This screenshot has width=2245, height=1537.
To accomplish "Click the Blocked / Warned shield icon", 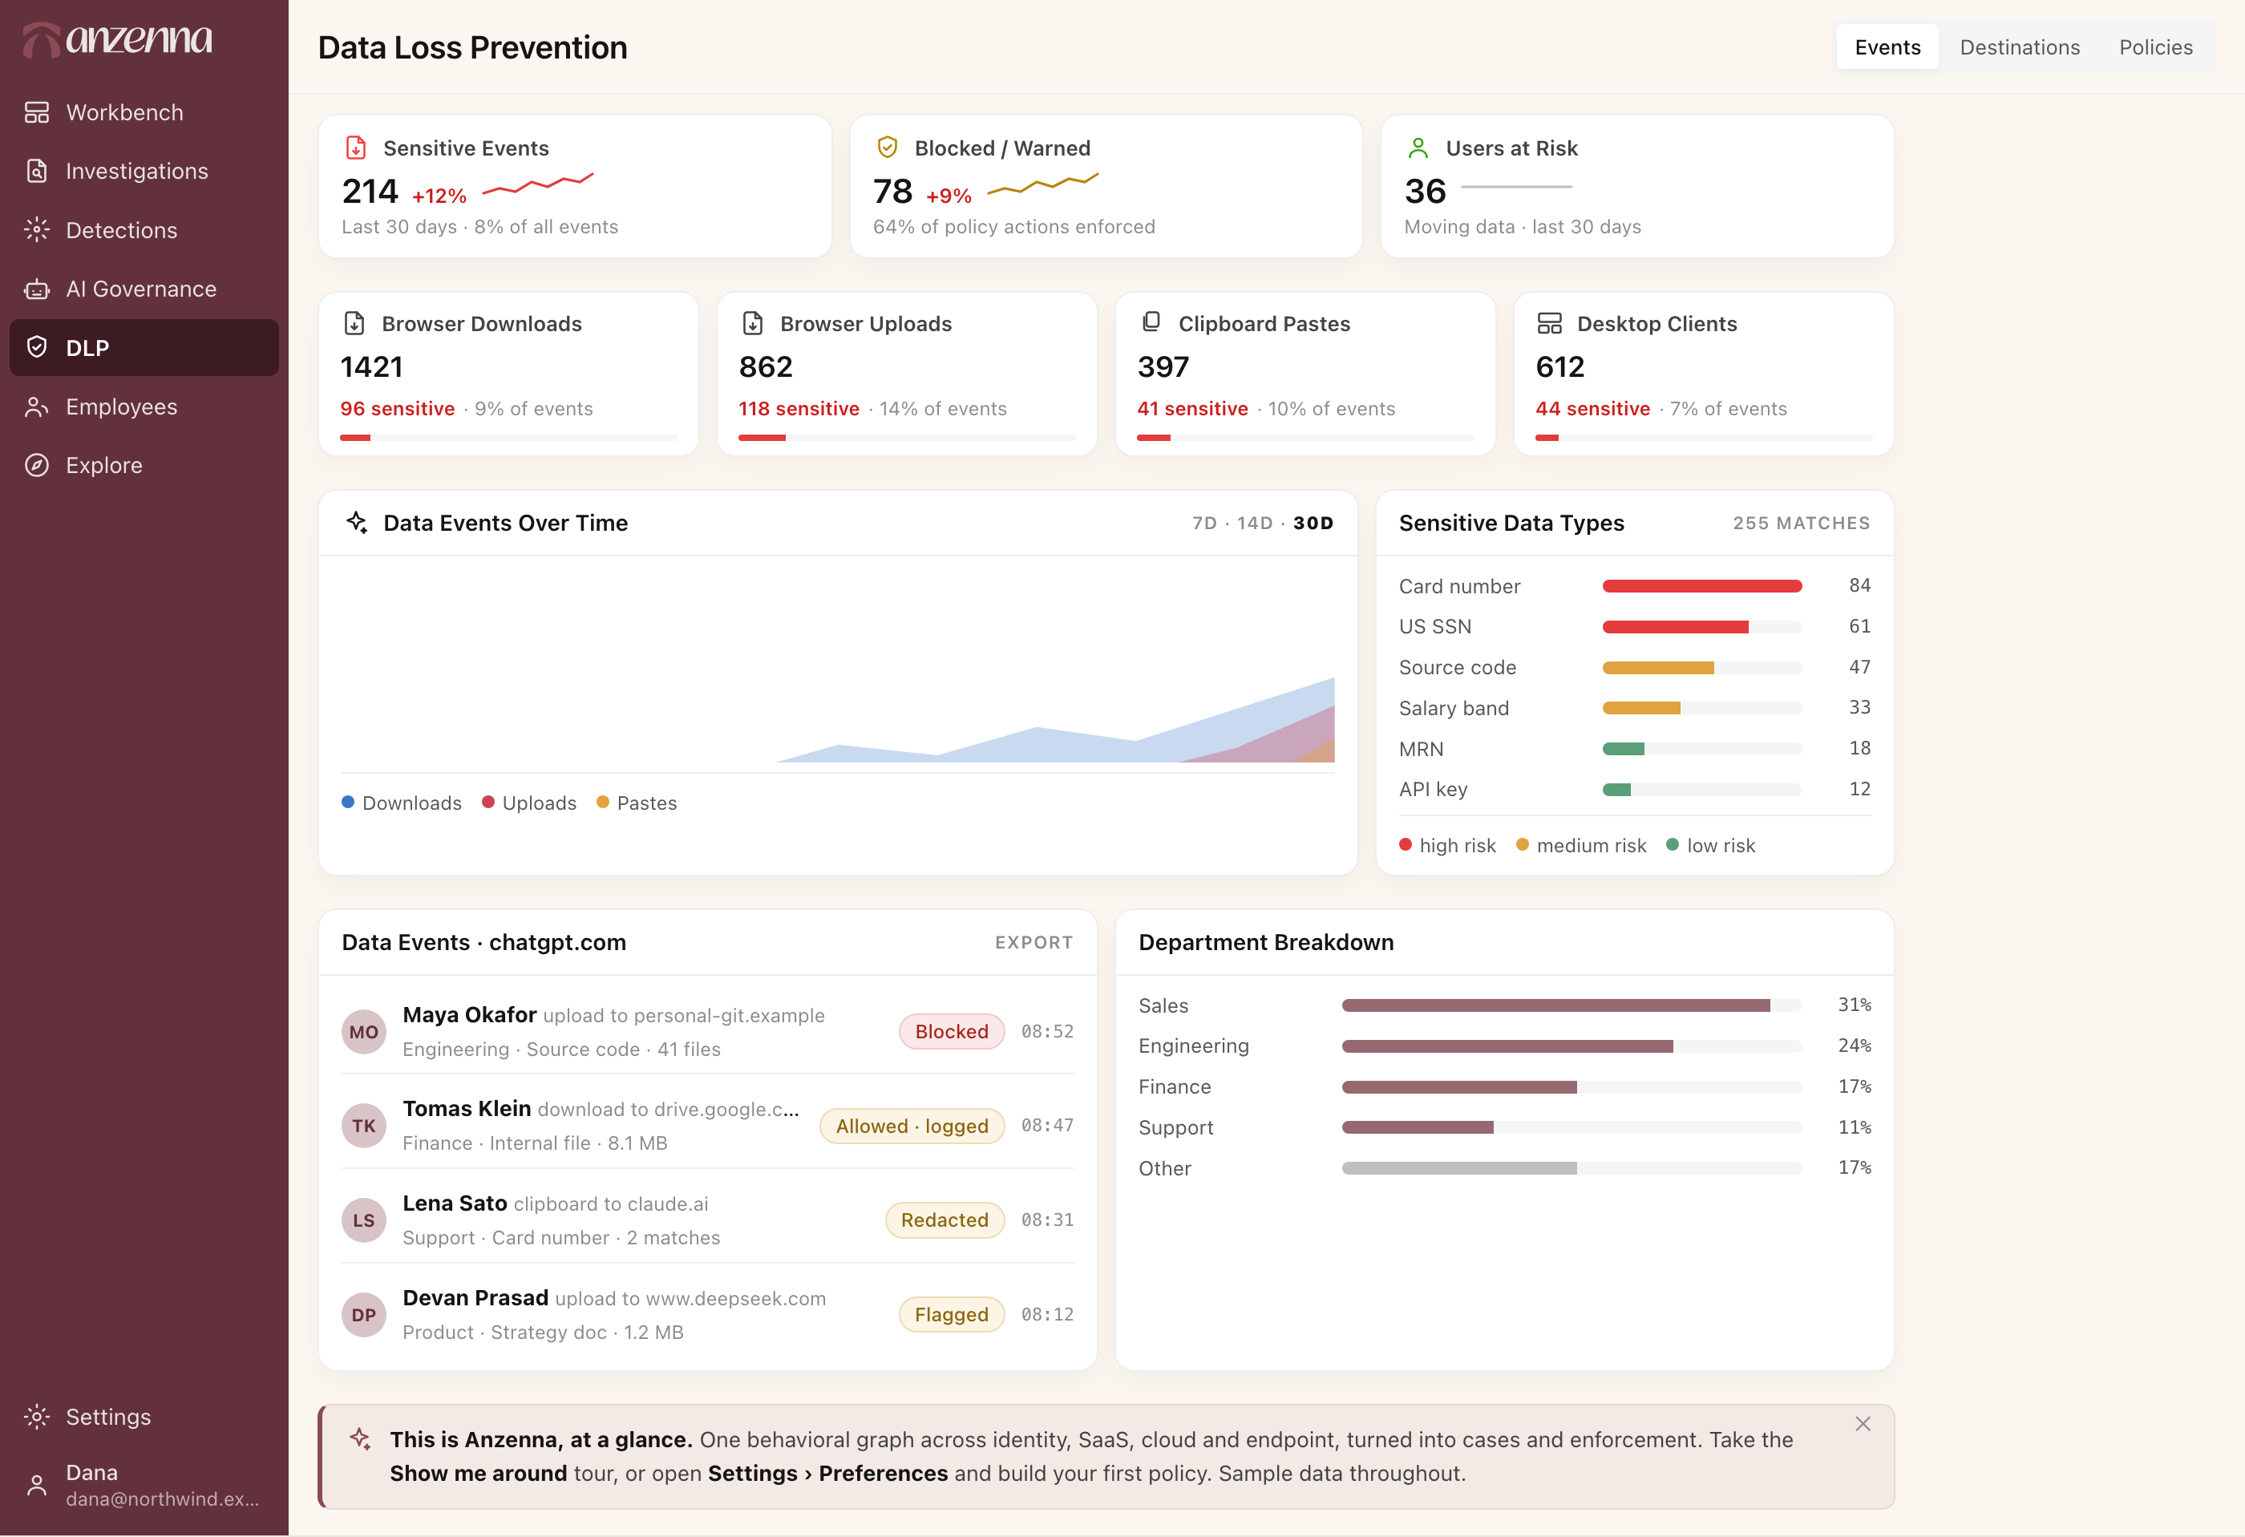I will click(x=887, y=148).
